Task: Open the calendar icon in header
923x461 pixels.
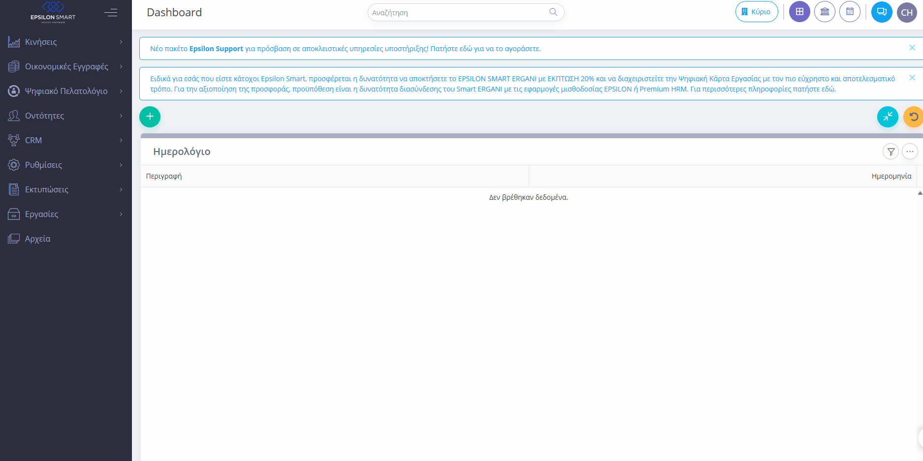Action: click(x=850, y=12)
